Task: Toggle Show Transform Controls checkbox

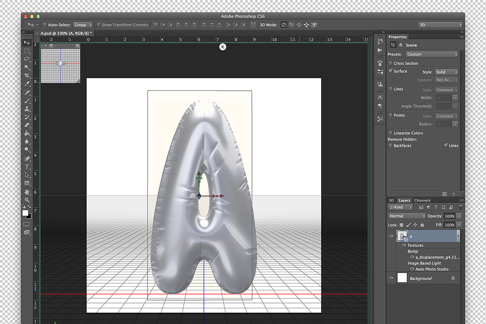Action: pyautogui.click(x=98, y=25)
